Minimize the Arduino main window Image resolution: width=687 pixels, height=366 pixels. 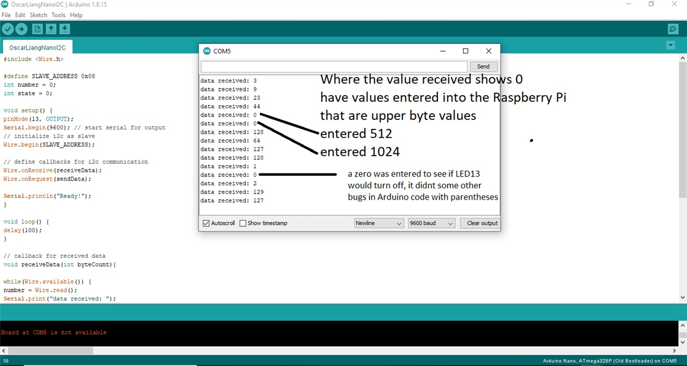point(629,4)
